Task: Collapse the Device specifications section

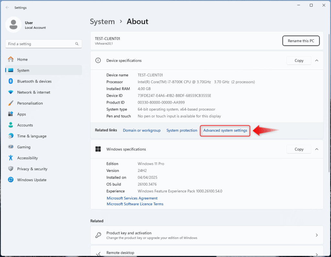Action: point(316,61)
